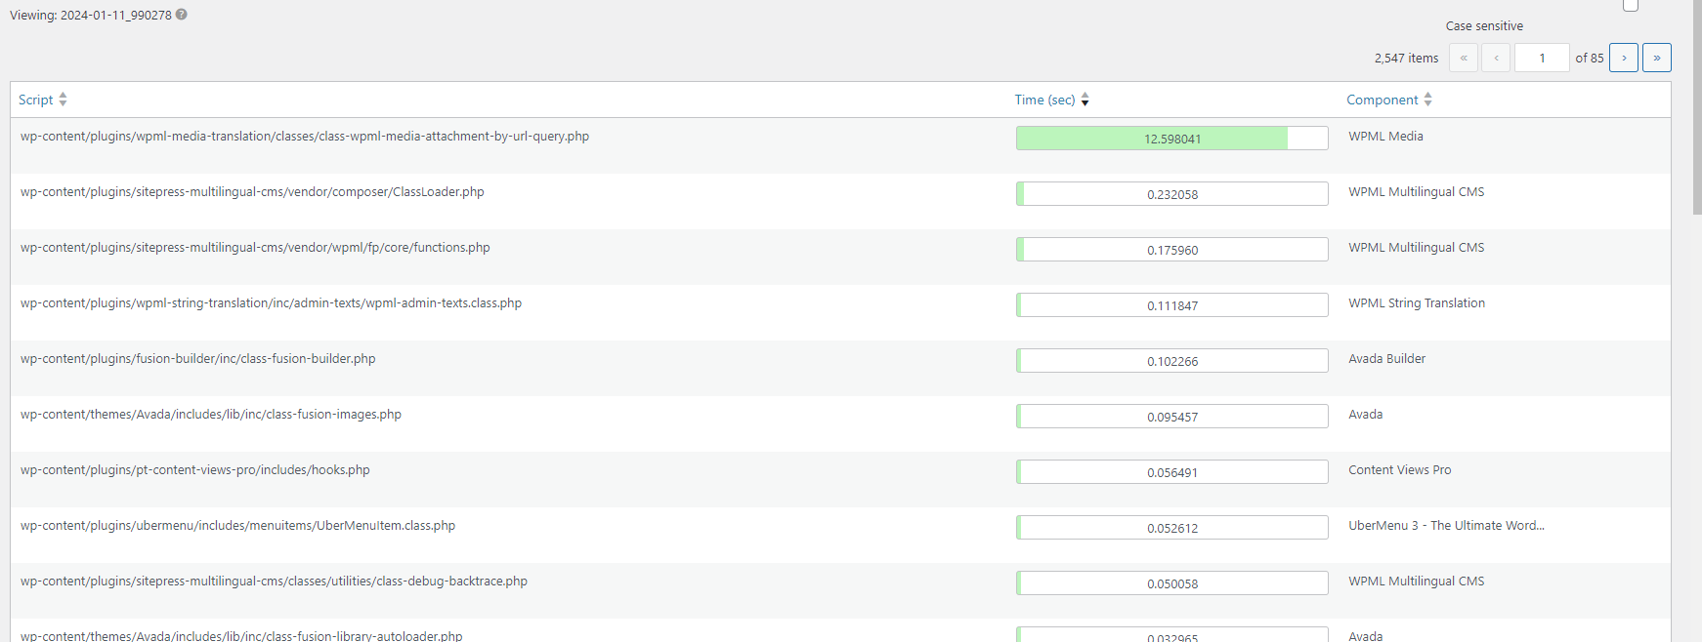Click the 12.598041 time bar
This screenshot has width=1702, height=642.
pos(1172,139)
